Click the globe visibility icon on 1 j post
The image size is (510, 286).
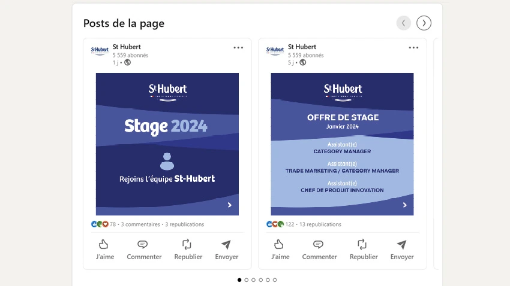(127, 63)
